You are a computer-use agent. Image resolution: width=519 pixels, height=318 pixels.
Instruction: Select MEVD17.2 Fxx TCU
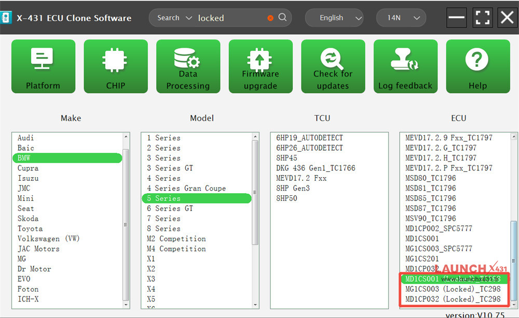pyautogui.click(x=302, y=178)
